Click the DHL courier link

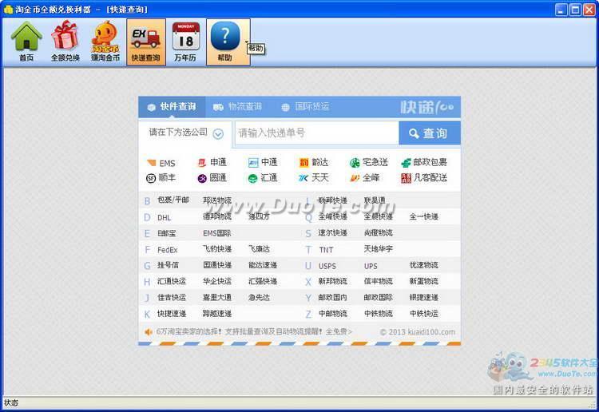point(164,217)
